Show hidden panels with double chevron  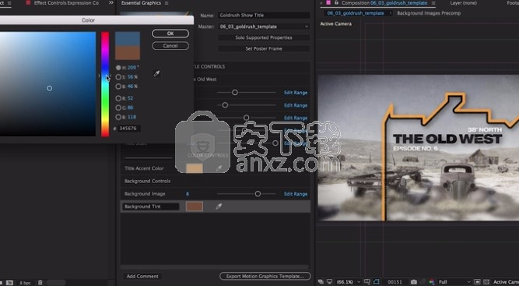(x=111, y=2)
